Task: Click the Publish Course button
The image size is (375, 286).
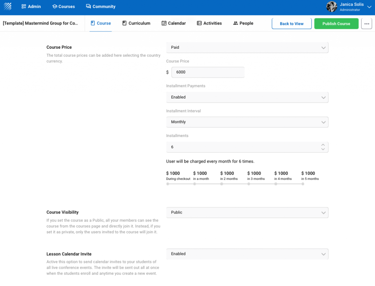Action: (x=336, y=24)
